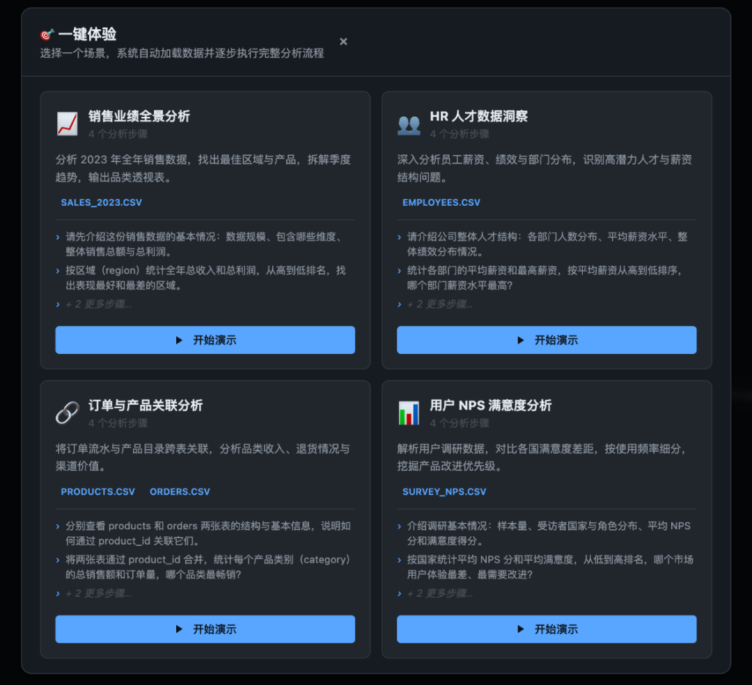Select the 订单与产品关联分析 card title

pos(146,405)
